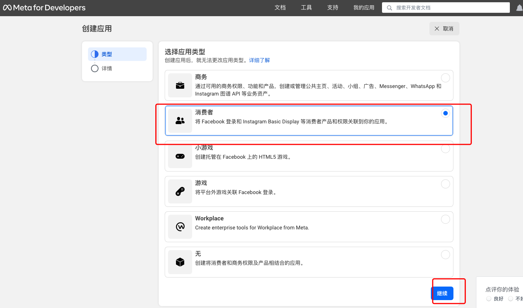This screenshot has width=523, height=308.
Task: Click the 取消 button
Action: [444, 29]
